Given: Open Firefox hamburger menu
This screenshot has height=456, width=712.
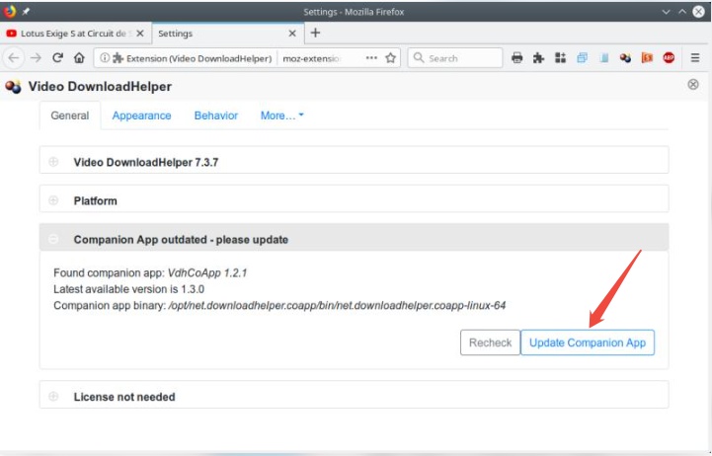Looking at the screenshot, I should click(695, 58).
